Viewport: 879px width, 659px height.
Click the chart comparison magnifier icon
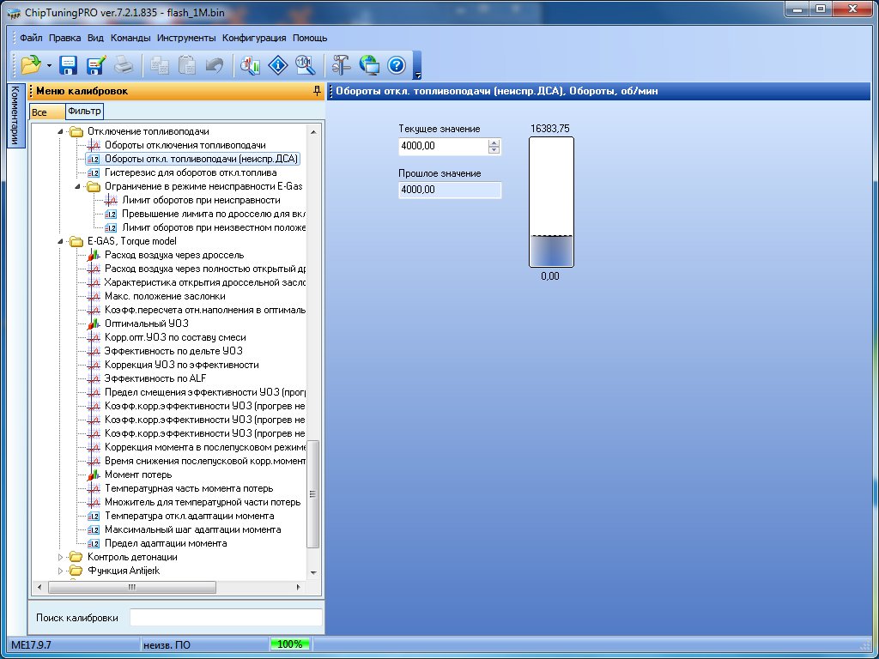pyautogui.click(x=250, y=64)
